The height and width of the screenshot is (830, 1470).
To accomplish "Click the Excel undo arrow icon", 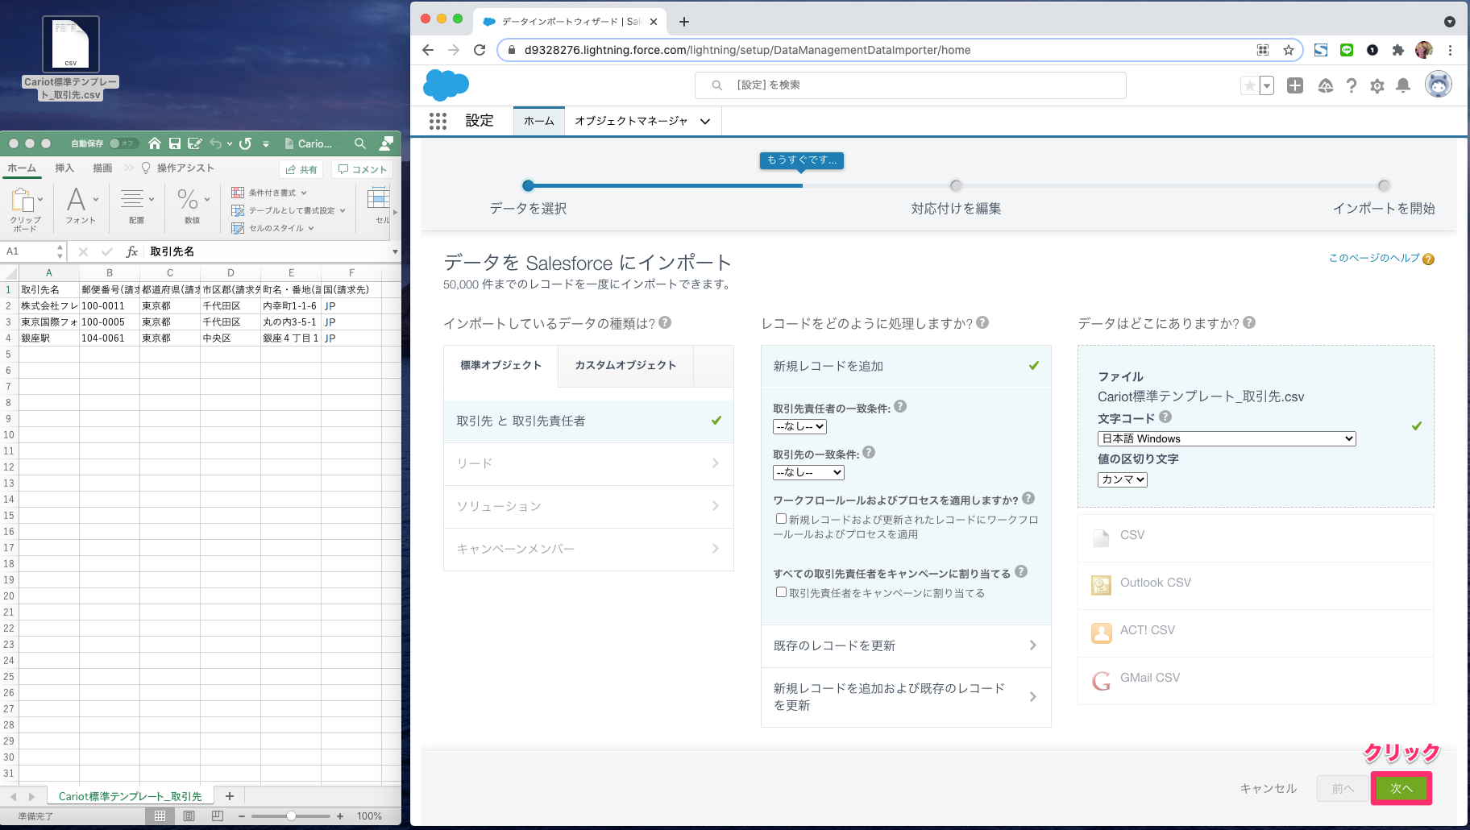I will [x=215, y=143].
